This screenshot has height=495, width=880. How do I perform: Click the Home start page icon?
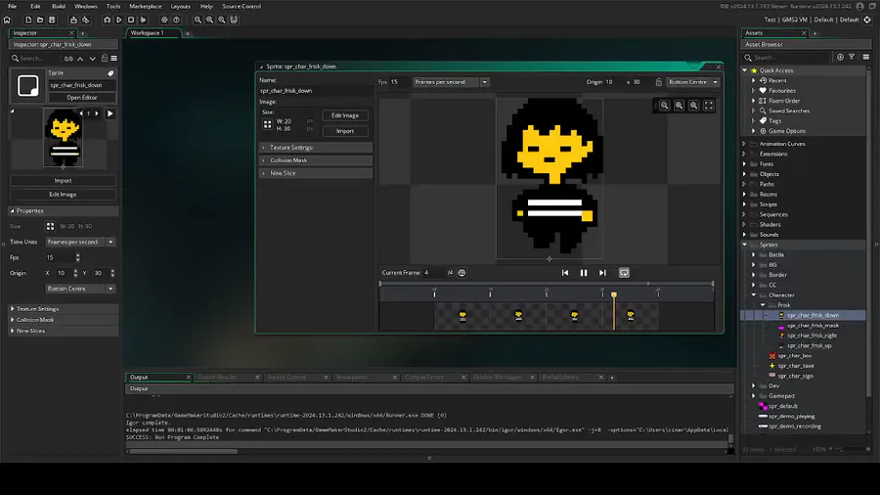(7, 20)
